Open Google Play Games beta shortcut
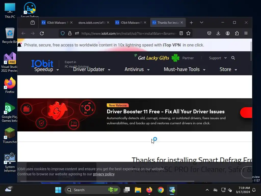The height and width of the screenshot is (196, 261). tap(9, 112)
